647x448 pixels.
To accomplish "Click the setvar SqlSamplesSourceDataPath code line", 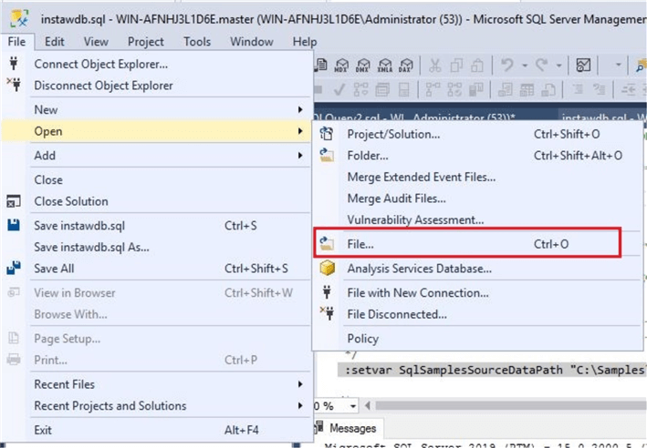I will coord(492,371).
